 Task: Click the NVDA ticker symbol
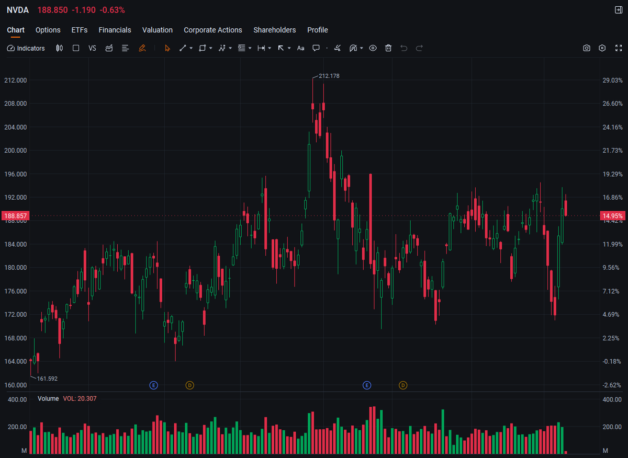(x=18, y=10)
